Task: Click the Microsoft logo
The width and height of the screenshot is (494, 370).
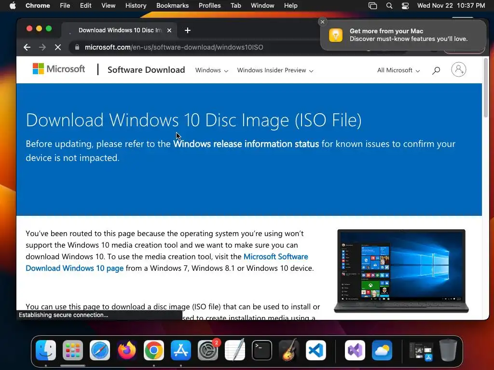Action: 59,69
